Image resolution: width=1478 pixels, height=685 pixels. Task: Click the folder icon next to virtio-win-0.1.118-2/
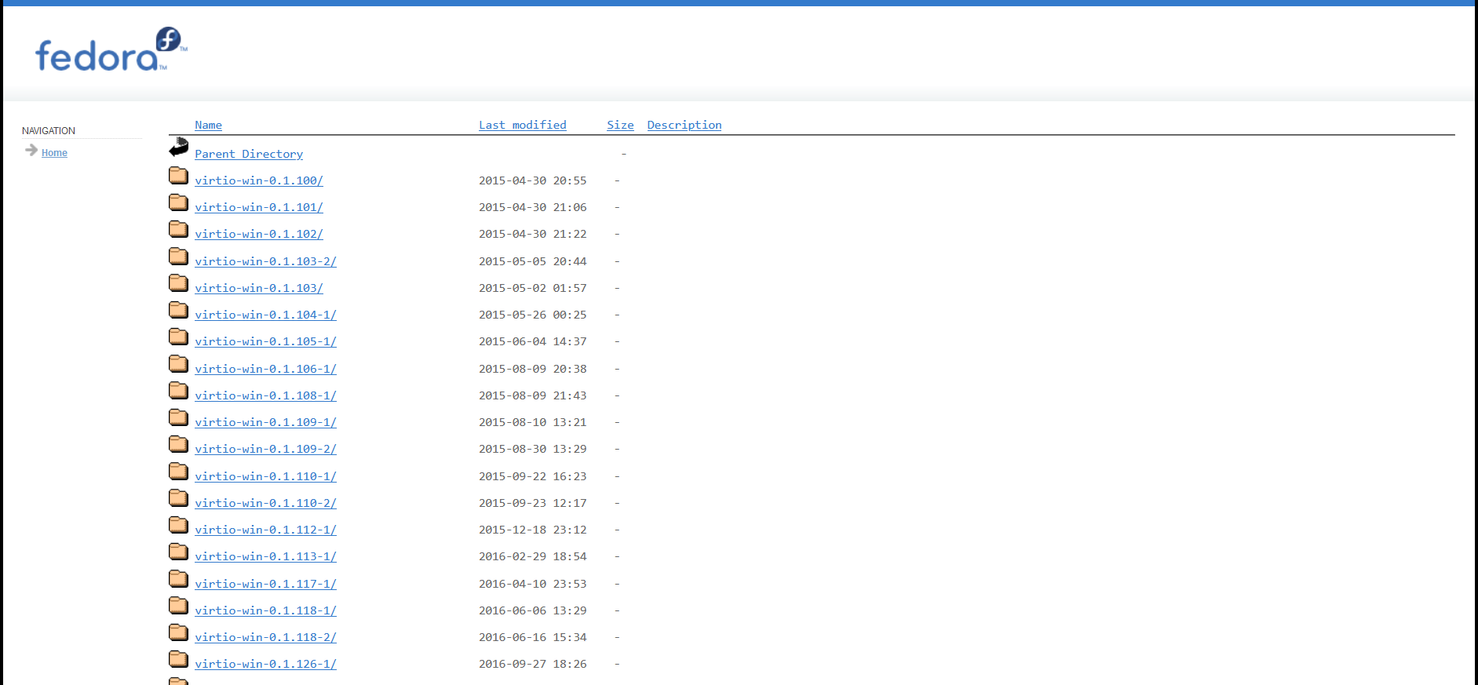click(x=179, y=632)
